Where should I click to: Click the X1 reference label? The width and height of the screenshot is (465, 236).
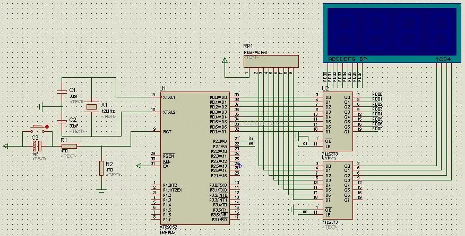(x=104, y=105)
